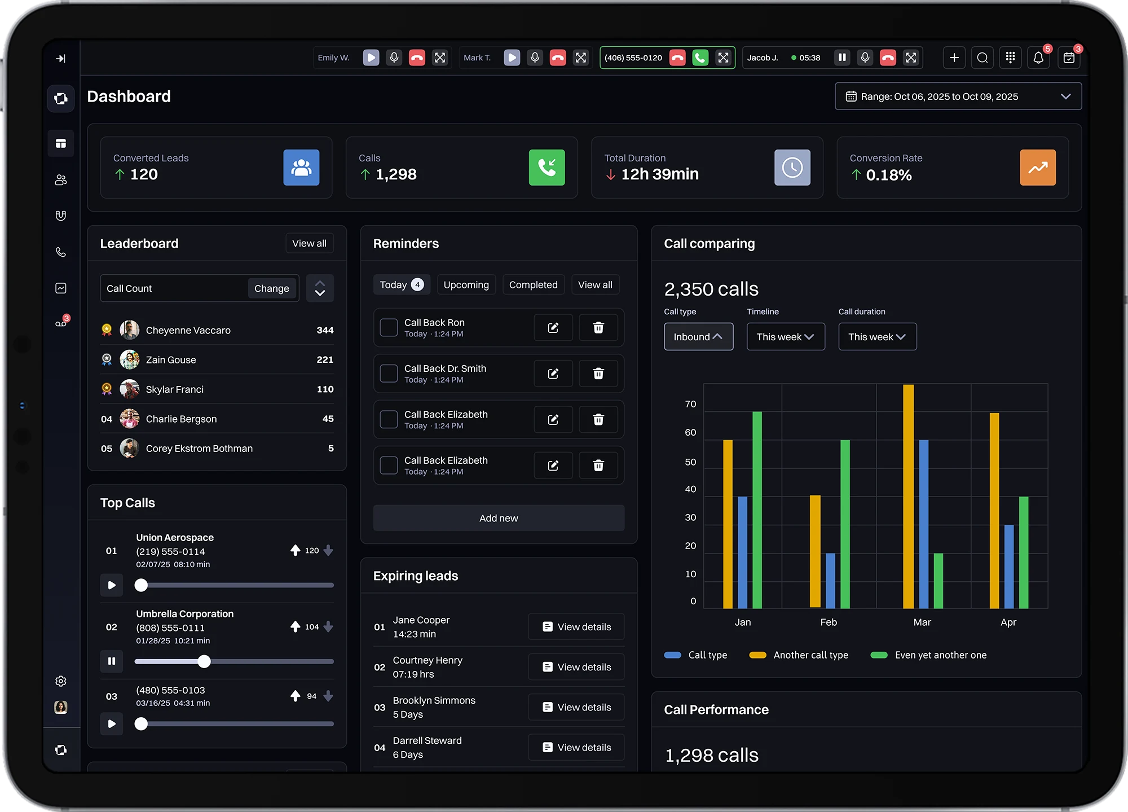Open the calls phone sidebar icon

point(61,252)
